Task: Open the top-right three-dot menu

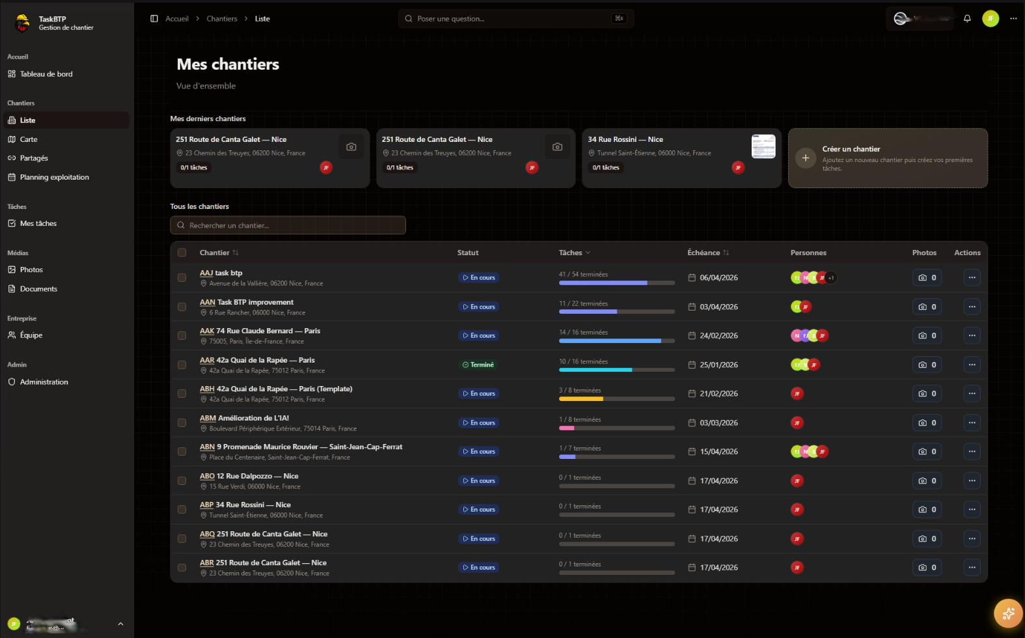Action: [1013, 19]
